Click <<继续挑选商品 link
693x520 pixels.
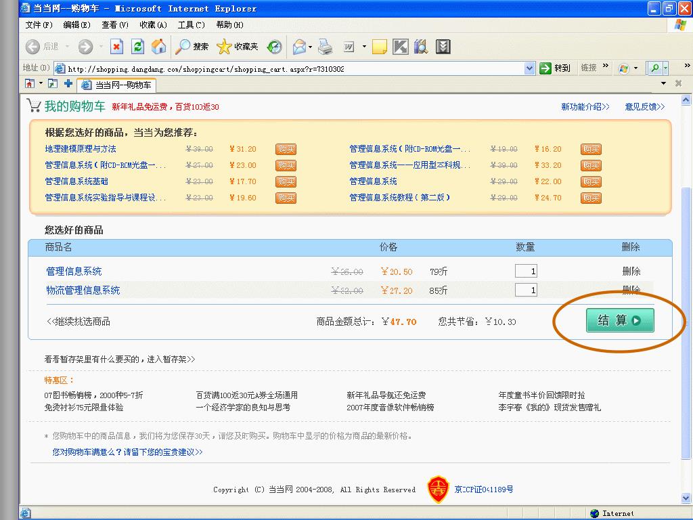pyautogui.click(x=79, y=322)
